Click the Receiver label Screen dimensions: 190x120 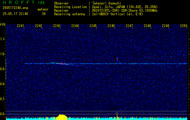click(61, 10)
